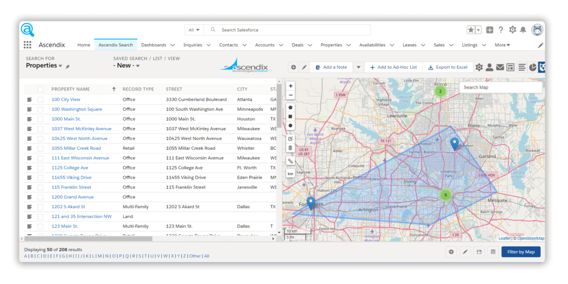This screenshot has width=568, height=284.
Task: Click the Filter by Map button
Action: click(x=520, y=252)
